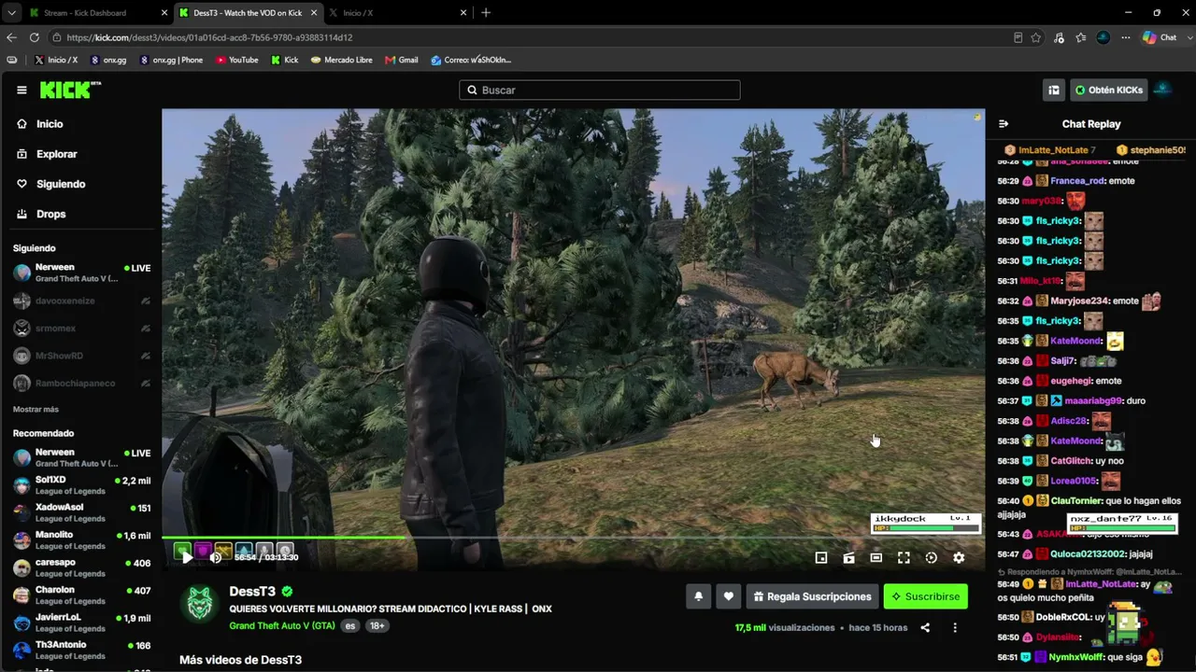This screenshot has width=1196, height=672.
Task: Open video settings gear
Action: click(x=959, y=557)
